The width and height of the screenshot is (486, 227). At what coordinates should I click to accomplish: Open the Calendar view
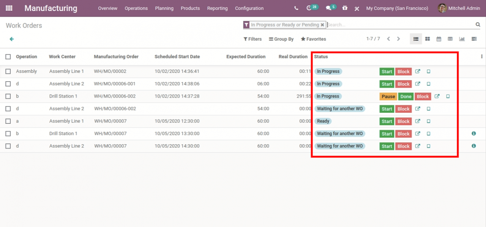click(x=438, y=39)
